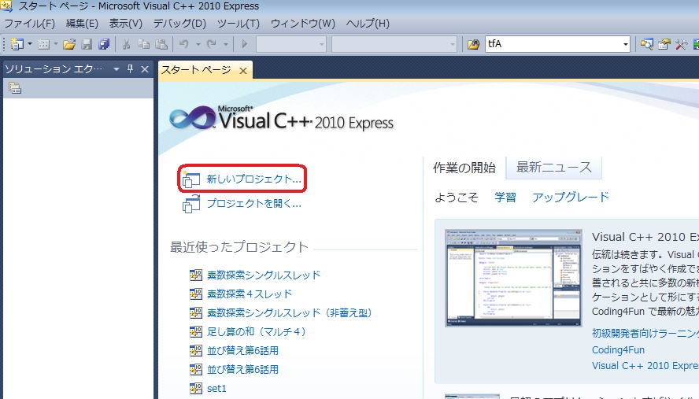This screenshot has width=699, height=399.
Task: Toggle the Solution Explorer auto-hide pin
Action: (x=130, y=68)
